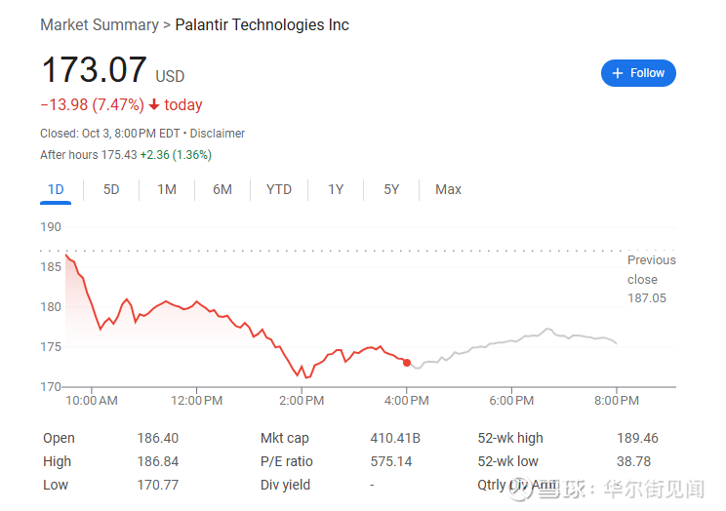Click the Follow button
Viewport: 726px width, 511px height.
638,73
